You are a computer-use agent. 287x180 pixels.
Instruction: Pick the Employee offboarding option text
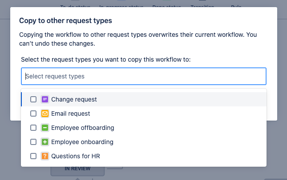pyautogui.click(x=83, y=128)
